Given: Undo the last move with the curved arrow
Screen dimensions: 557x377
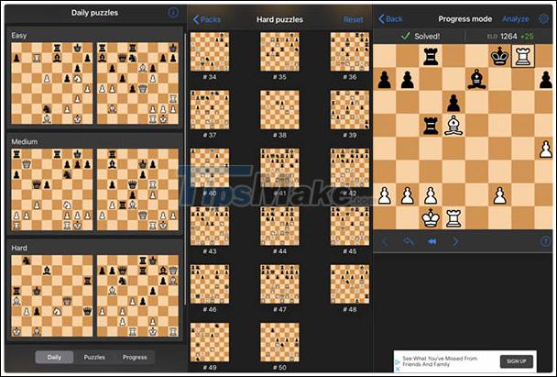Looking at the screenshot, I should pyautogui.click(x=409, y=242).
